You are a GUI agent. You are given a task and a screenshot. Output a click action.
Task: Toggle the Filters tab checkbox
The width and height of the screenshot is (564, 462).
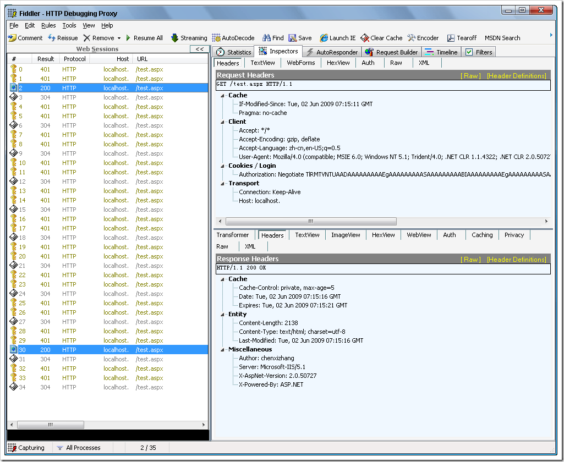[x=469, y=52]
